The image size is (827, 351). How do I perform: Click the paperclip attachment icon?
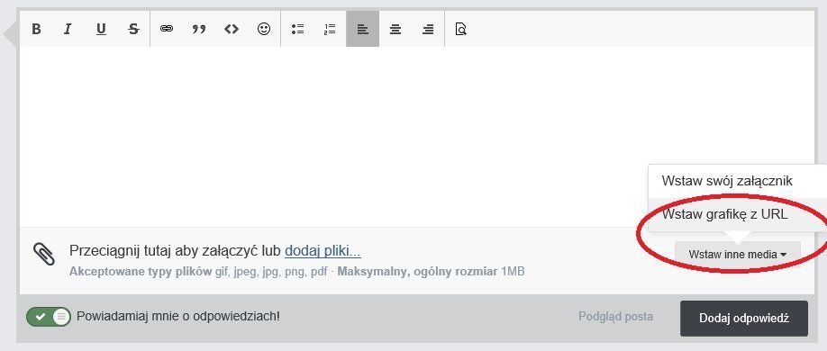44,254
